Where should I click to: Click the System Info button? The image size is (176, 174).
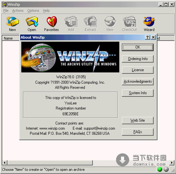pos(138,93)
